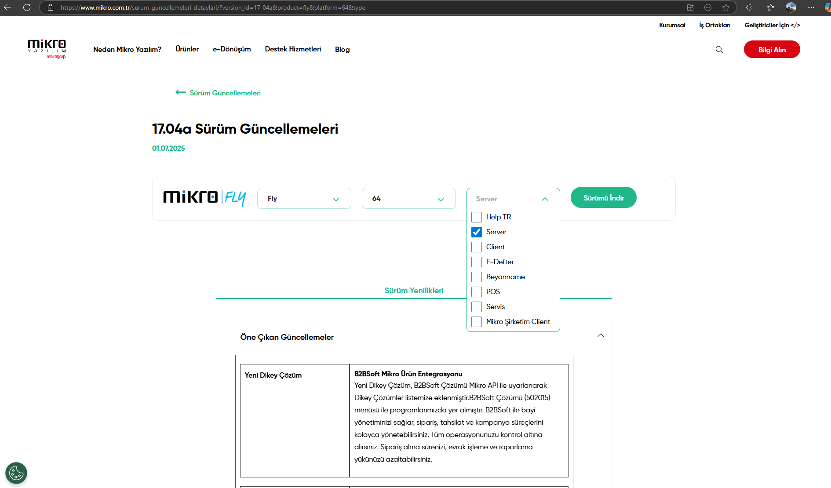831x488 pixels.
Task: Open the cookie preferences icon
Action: coord(16,473)
